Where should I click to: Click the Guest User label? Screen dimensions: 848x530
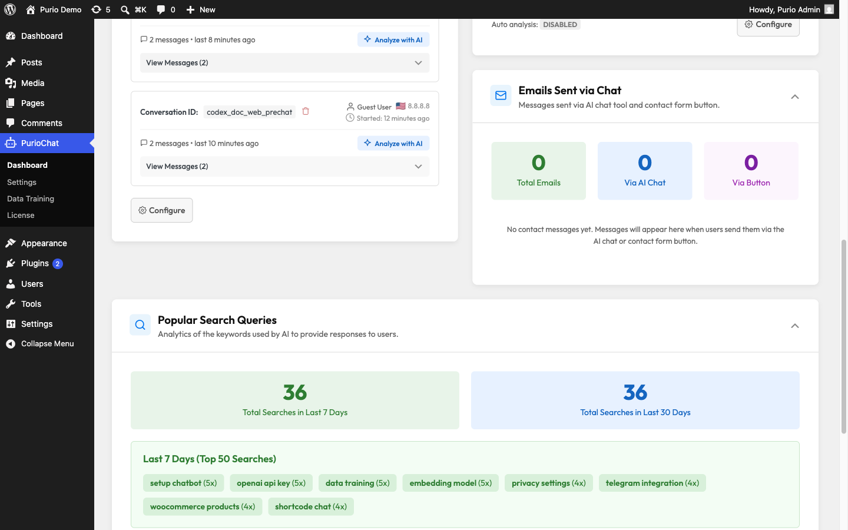[x=374, y=107]
